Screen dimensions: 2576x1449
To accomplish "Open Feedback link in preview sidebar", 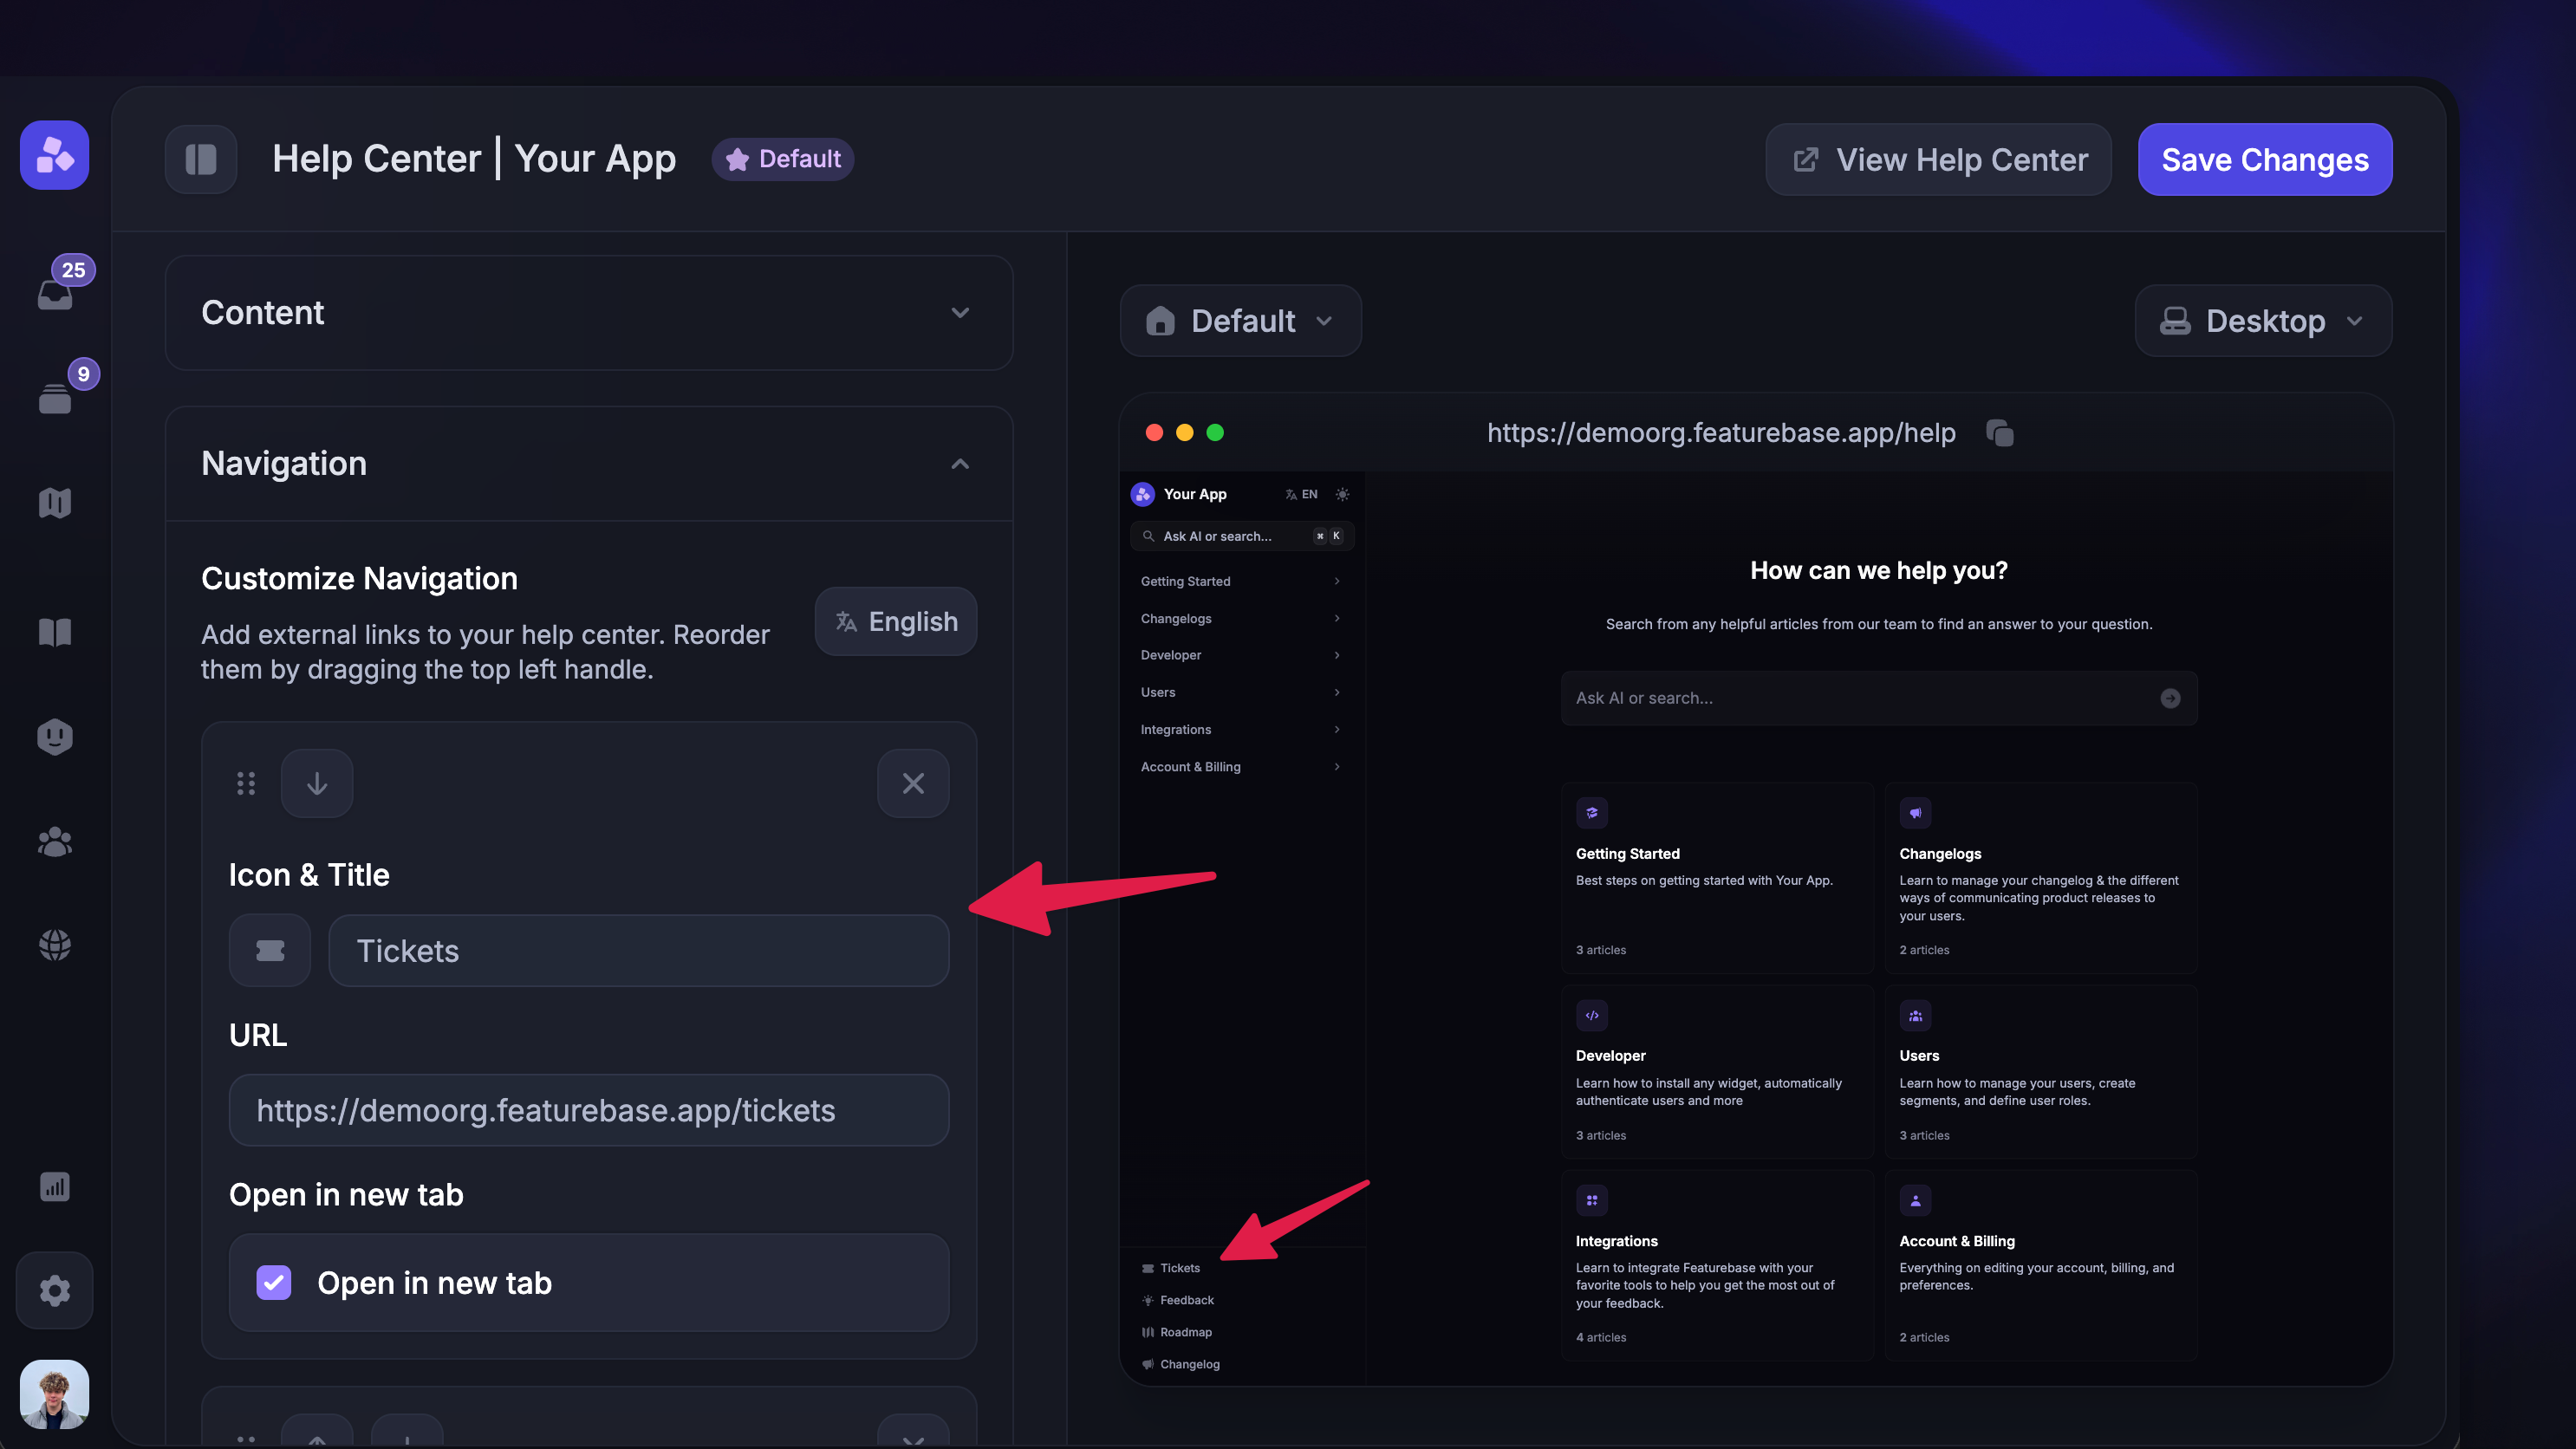I will click(x=1178, y=1300).
